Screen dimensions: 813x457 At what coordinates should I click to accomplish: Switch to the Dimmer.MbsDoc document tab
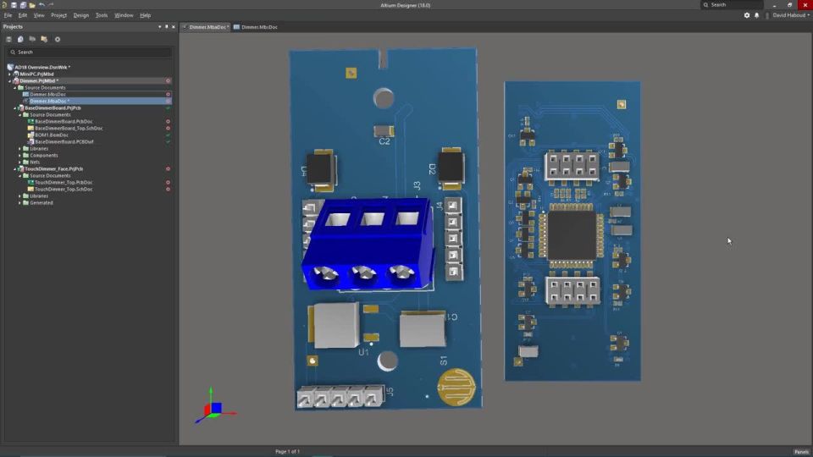point(256,27)
